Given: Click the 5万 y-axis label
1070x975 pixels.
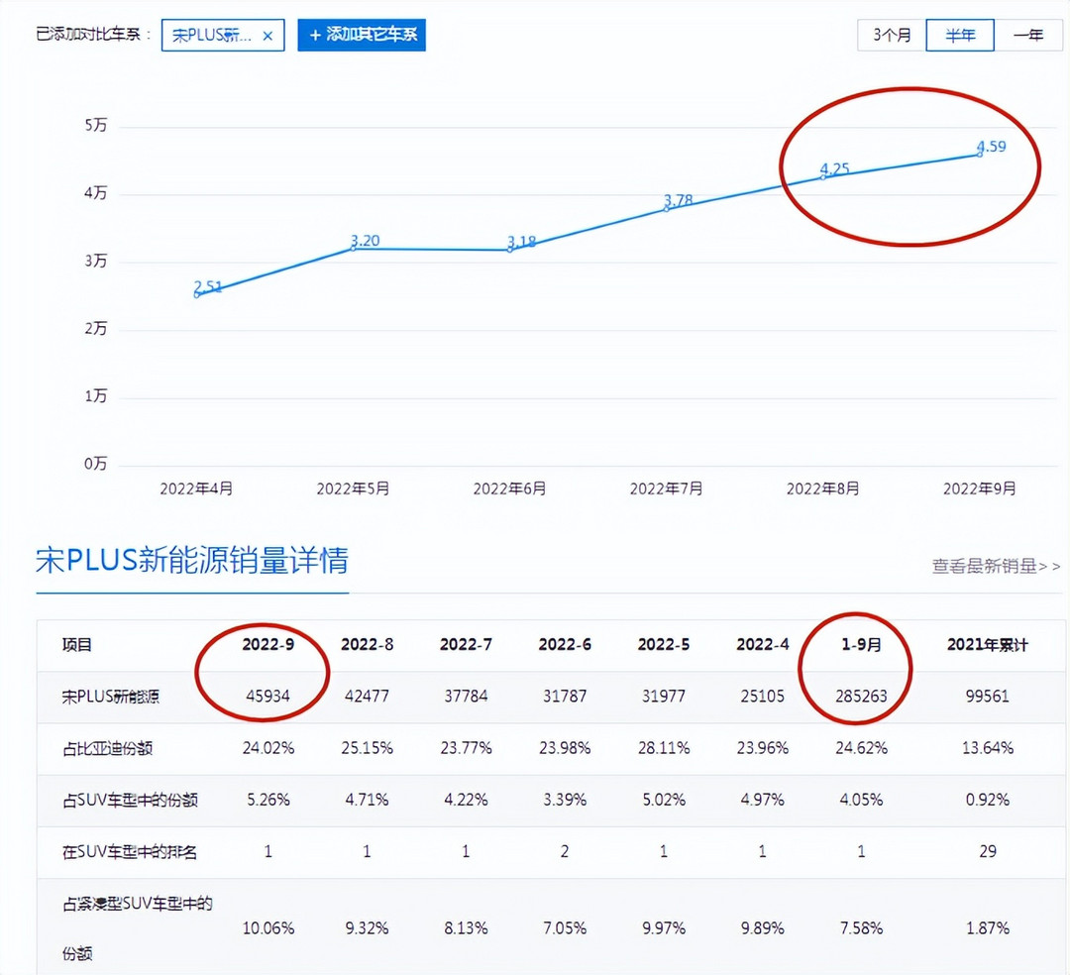Looking at the screenshot, I should (95, 126).
